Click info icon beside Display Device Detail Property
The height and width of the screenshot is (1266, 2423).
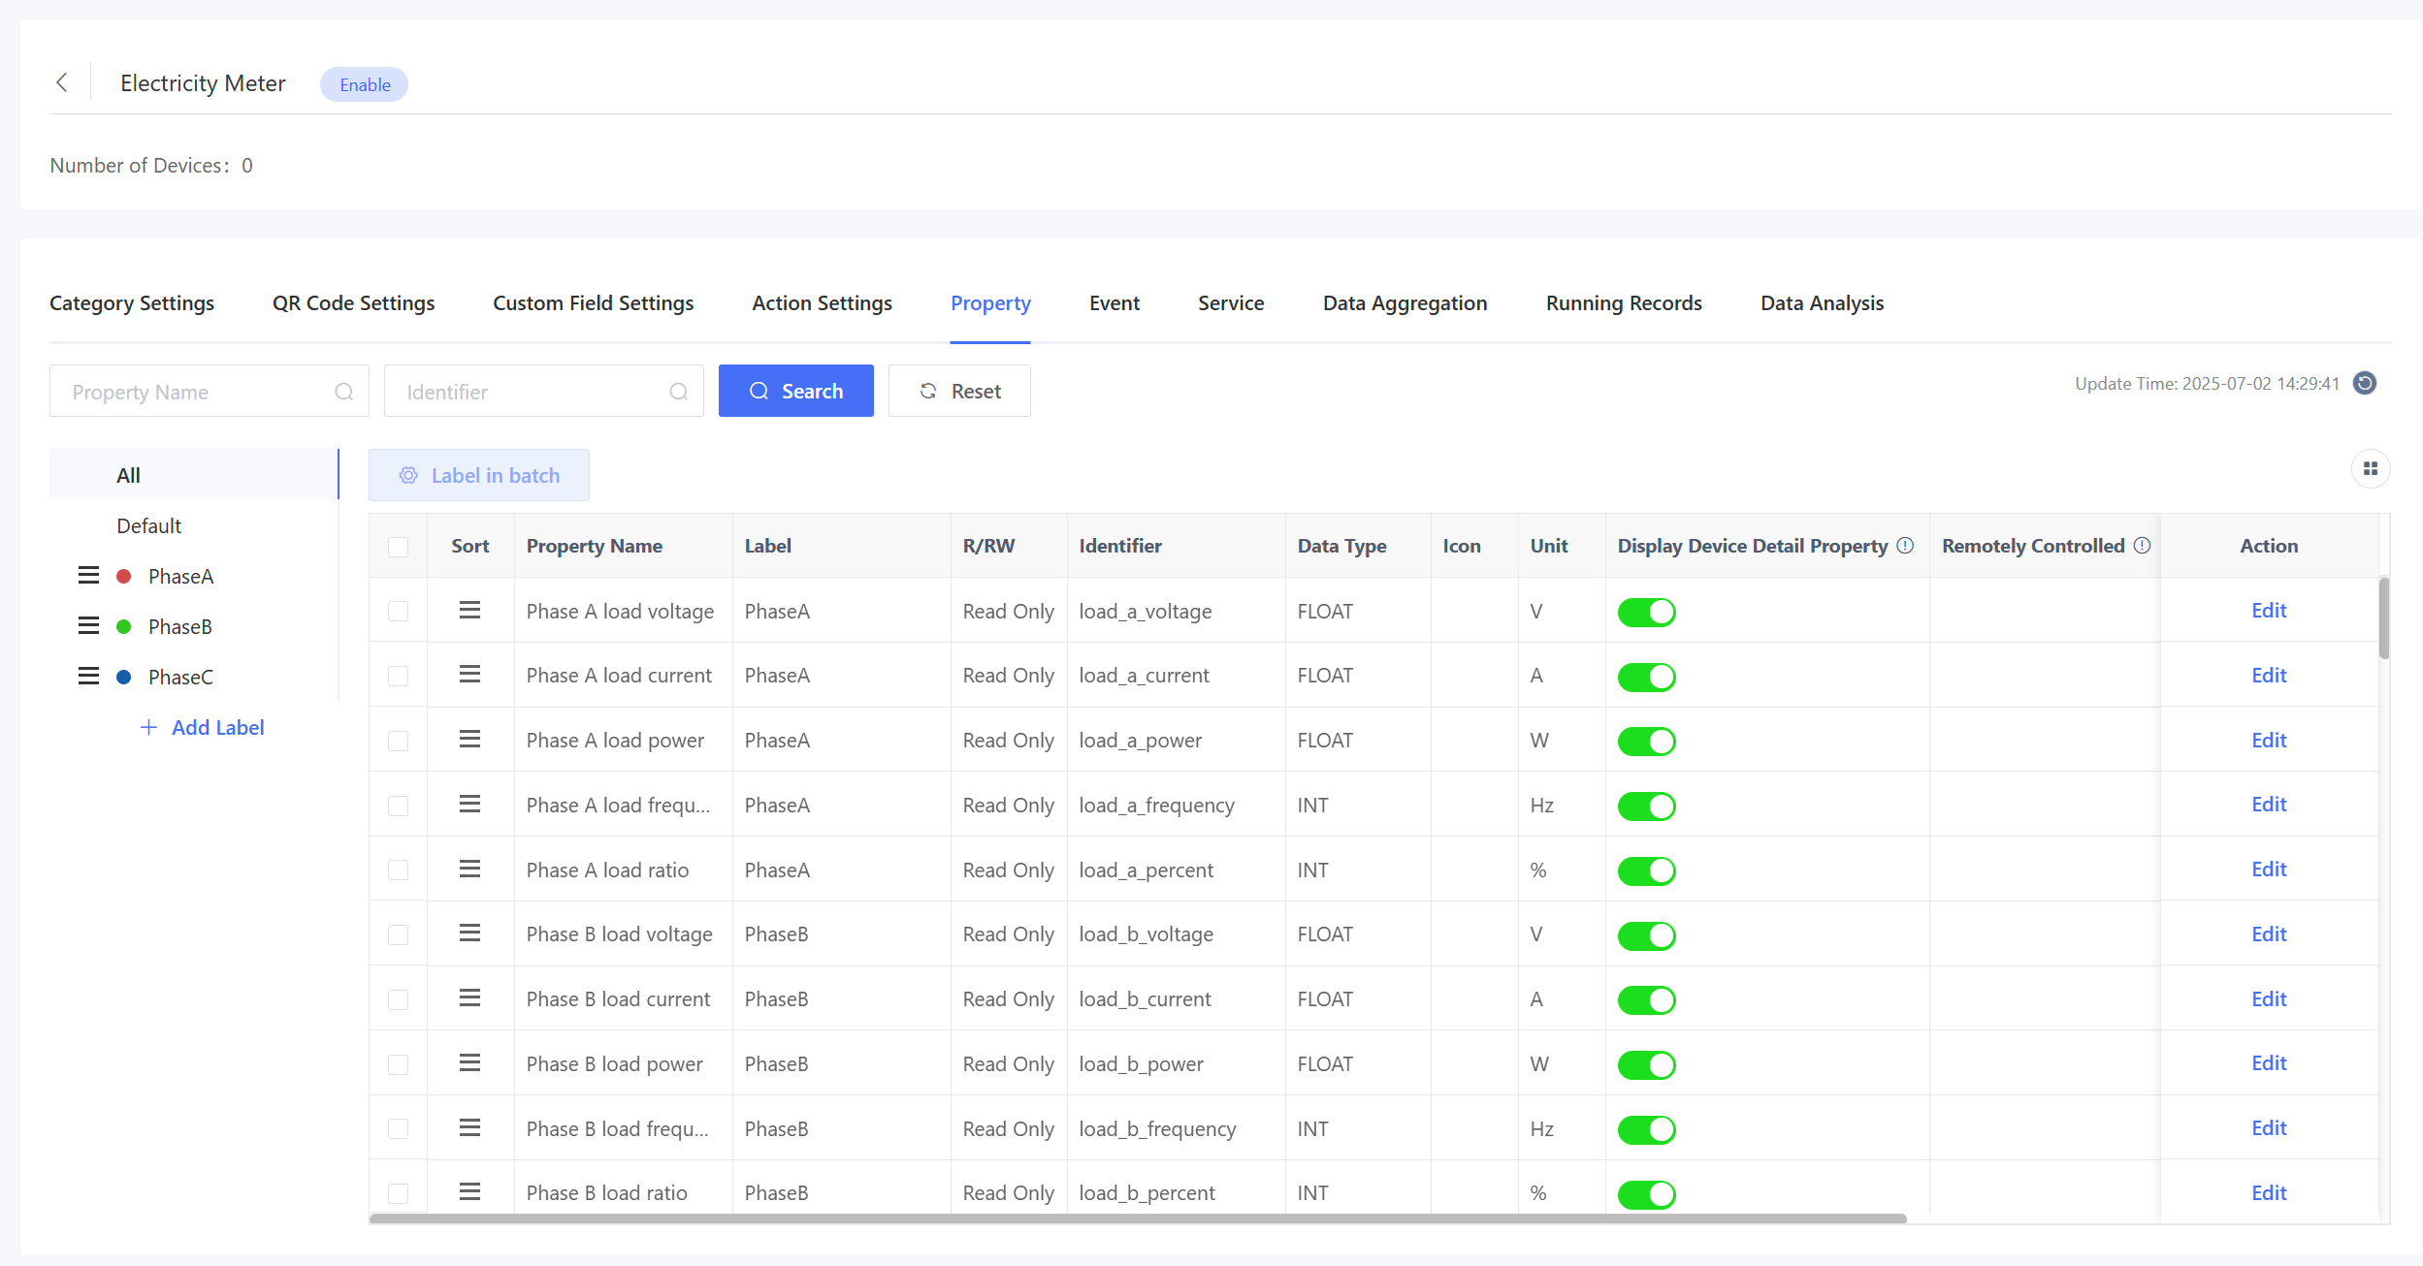[x=1905, y=545]
